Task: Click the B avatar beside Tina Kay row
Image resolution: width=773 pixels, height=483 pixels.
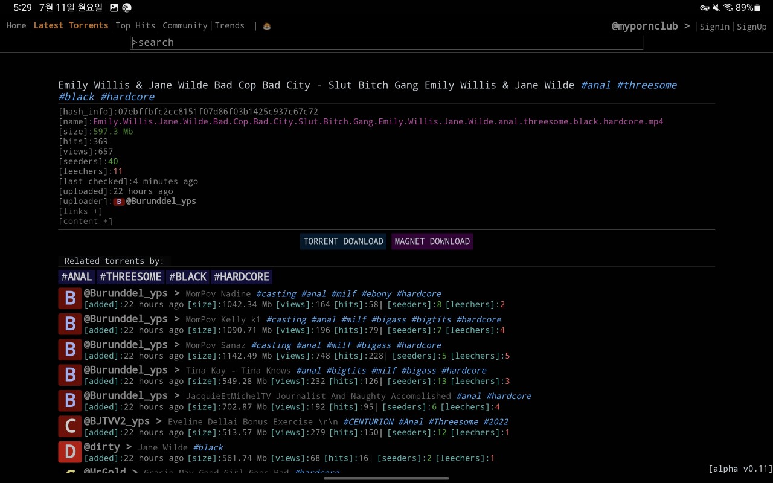Action: click(x=70, y=375)
